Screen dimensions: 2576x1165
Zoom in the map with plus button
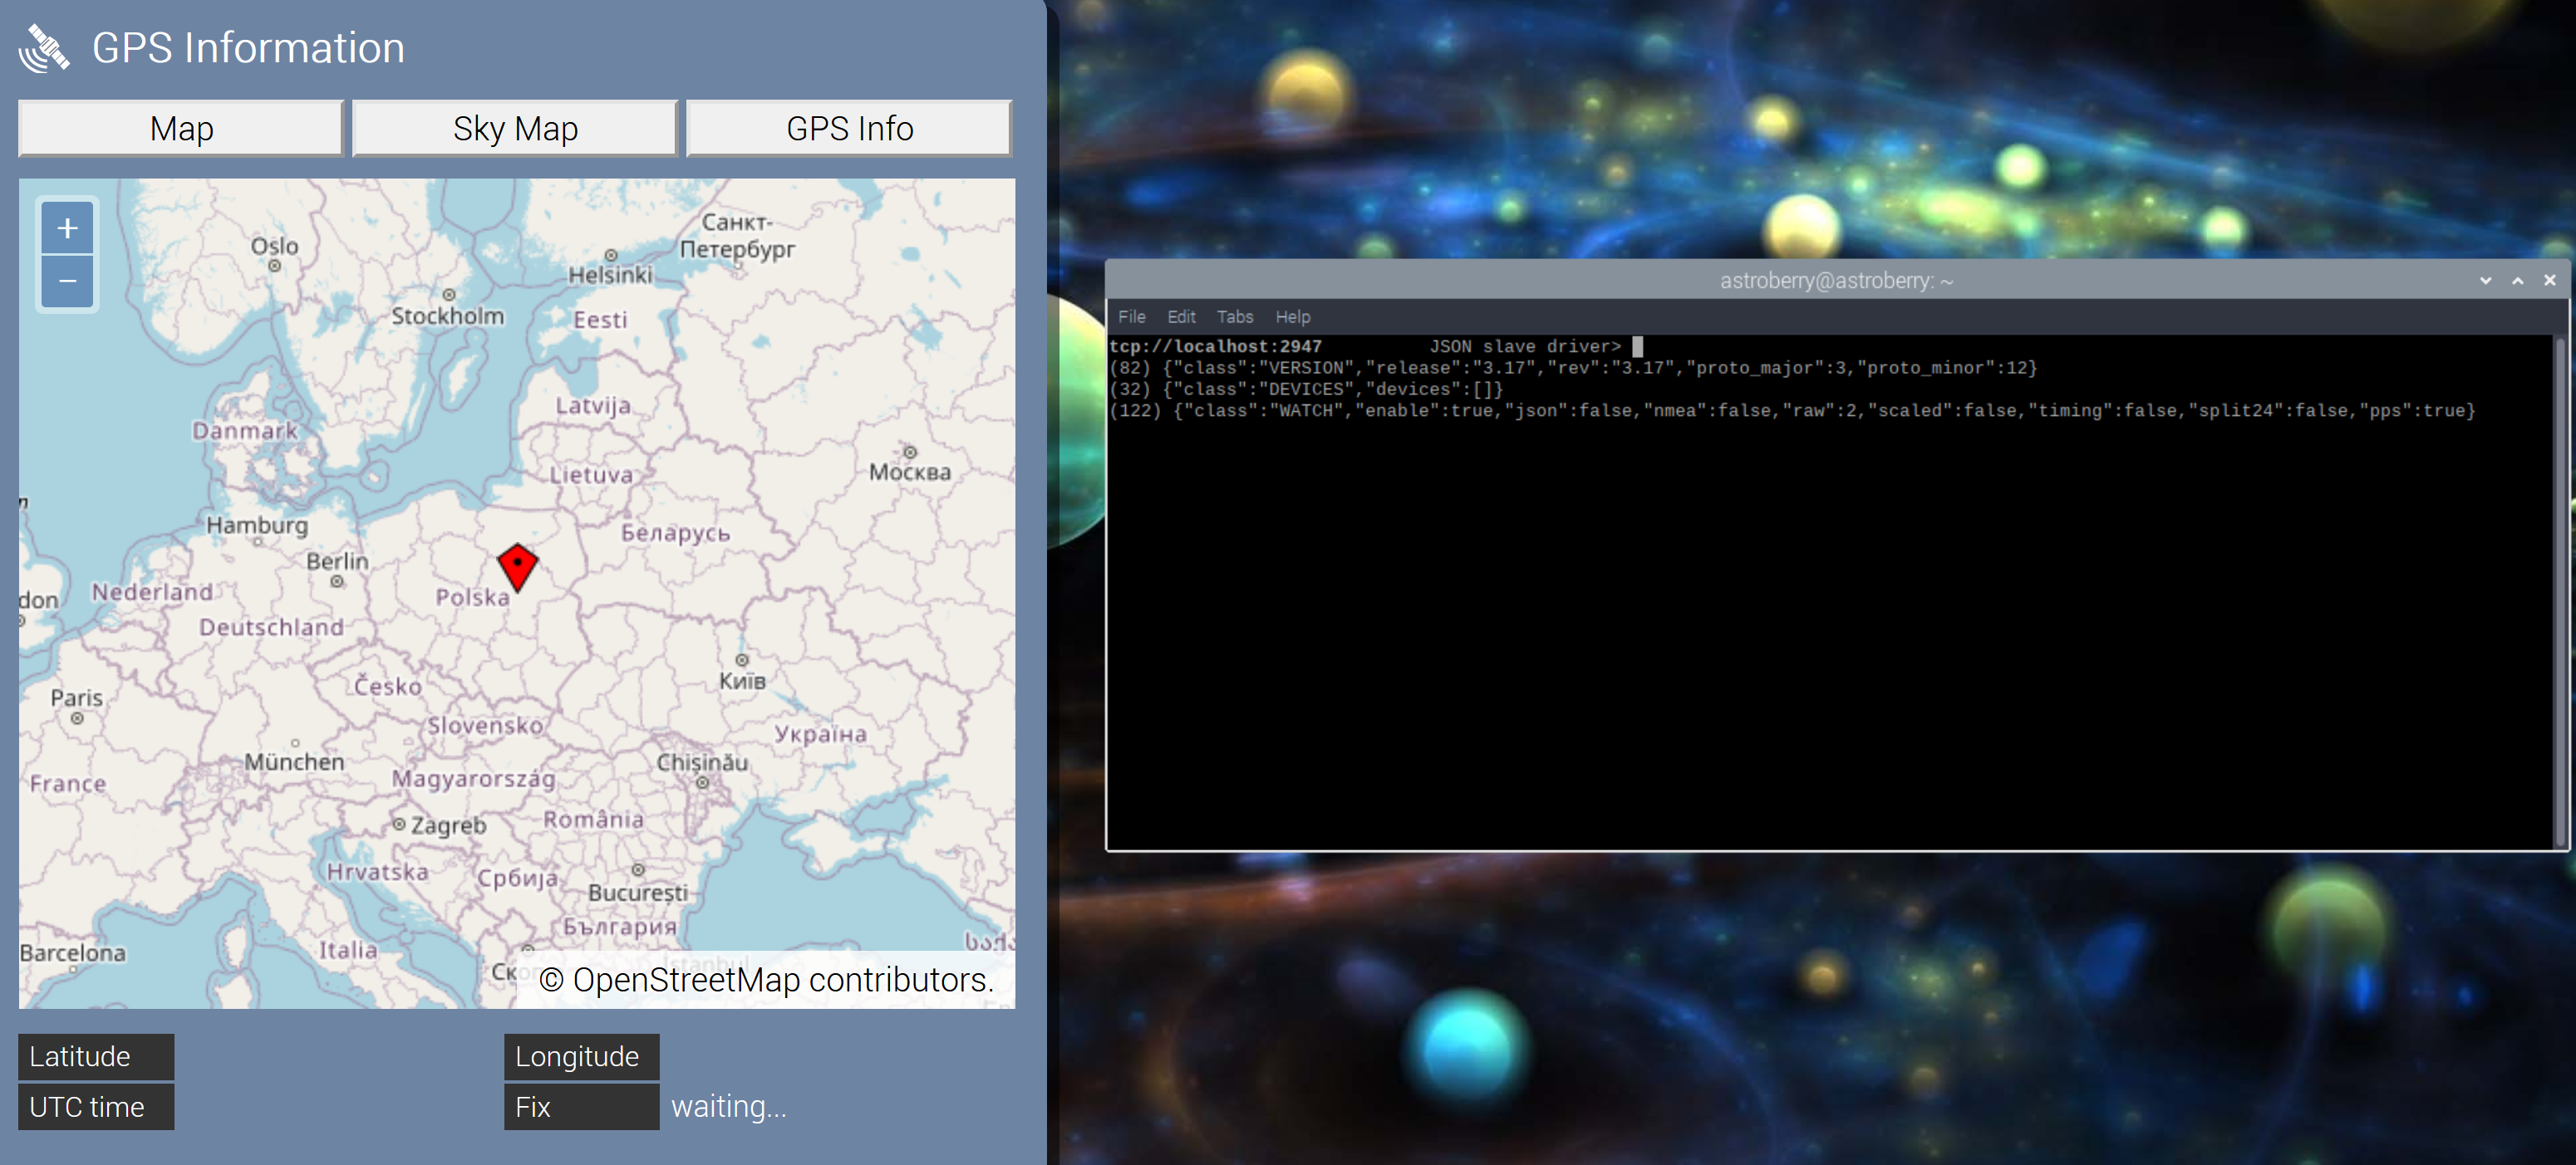67,229
